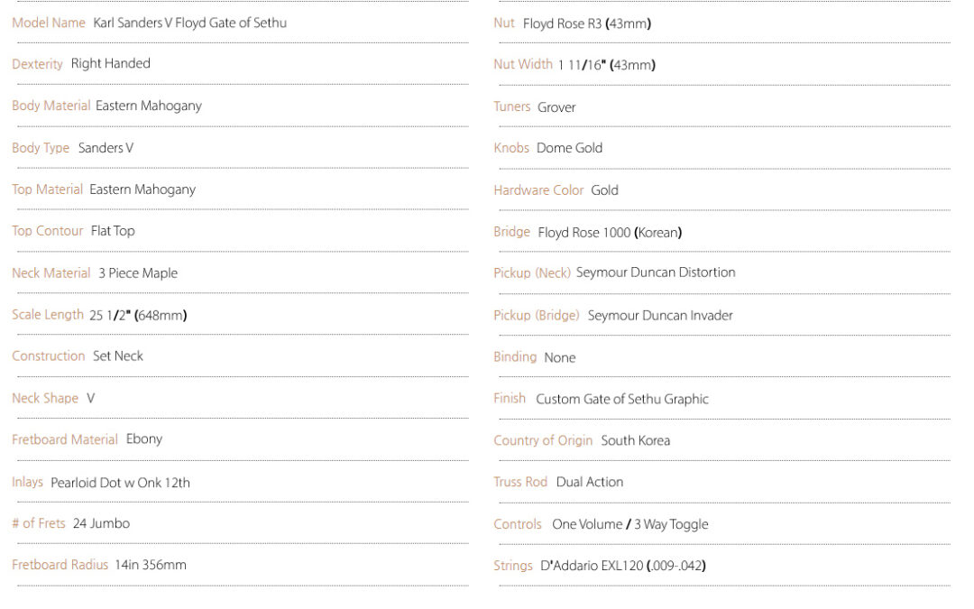Click the Tuners Grover entry

tap(535, 106)
